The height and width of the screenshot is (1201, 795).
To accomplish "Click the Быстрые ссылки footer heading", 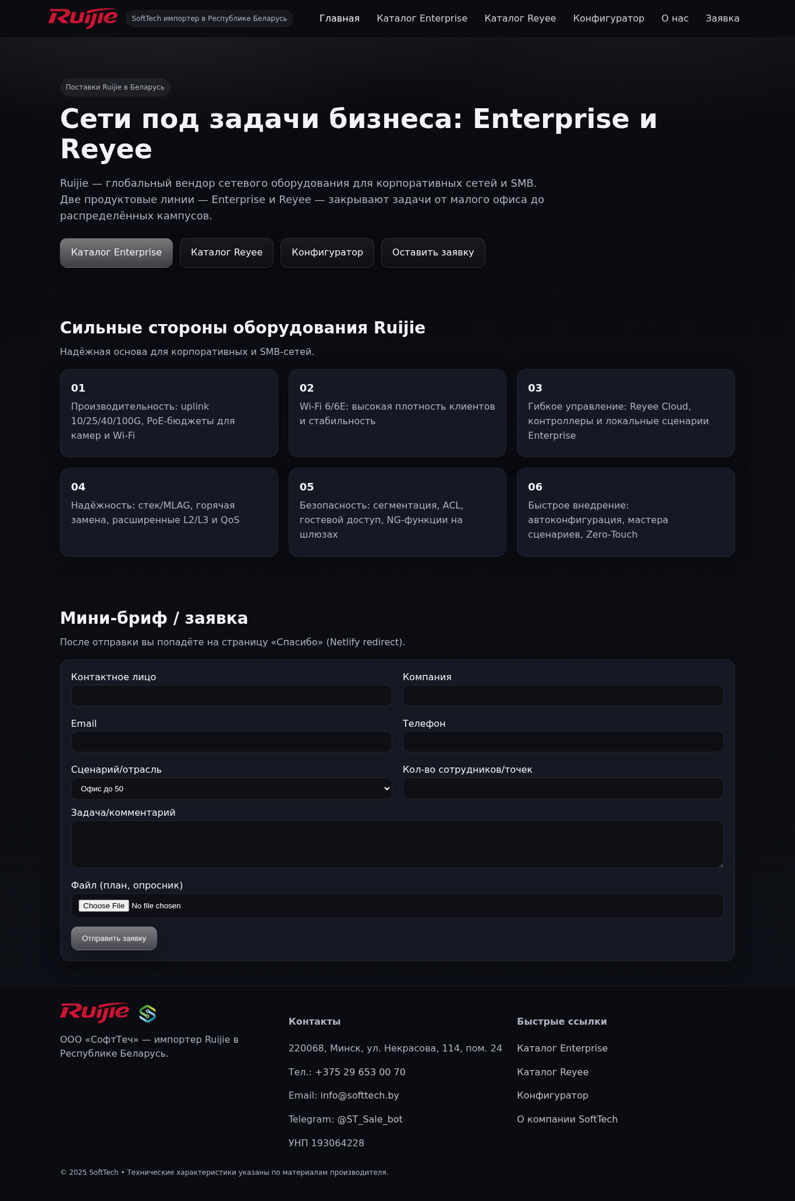I will (562, 1021).
